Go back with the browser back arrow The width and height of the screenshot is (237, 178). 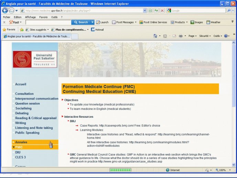(x=5, y=11)
